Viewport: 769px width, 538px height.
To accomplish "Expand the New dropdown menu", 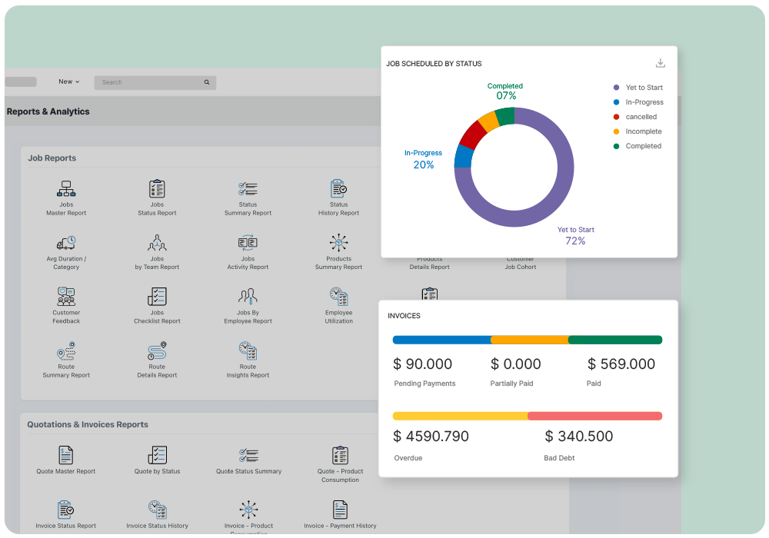I will (x=68, y=81).
